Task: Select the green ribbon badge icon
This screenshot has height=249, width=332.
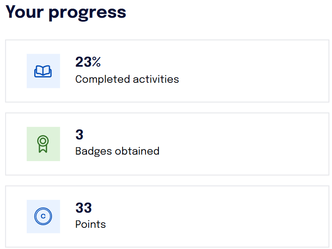Action: coord(43,144)
